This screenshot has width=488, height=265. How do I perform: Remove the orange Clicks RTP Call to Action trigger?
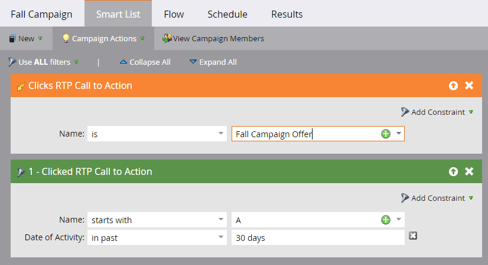coord(469,85)
